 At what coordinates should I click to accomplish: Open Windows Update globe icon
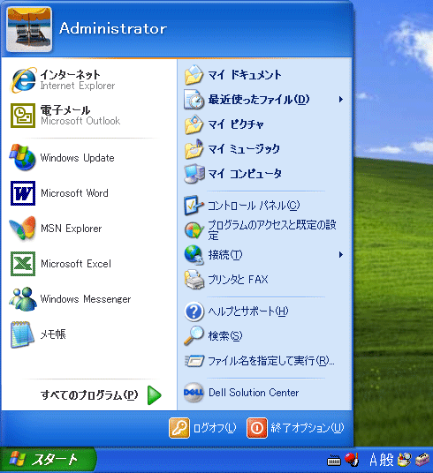[23, 157]
